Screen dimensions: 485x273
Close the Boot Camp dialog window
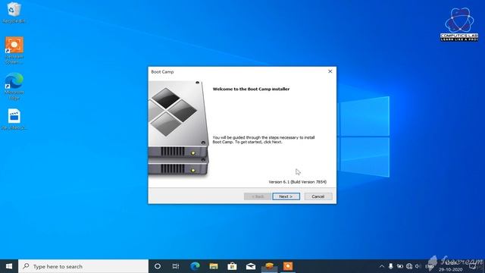coord(330,71)
